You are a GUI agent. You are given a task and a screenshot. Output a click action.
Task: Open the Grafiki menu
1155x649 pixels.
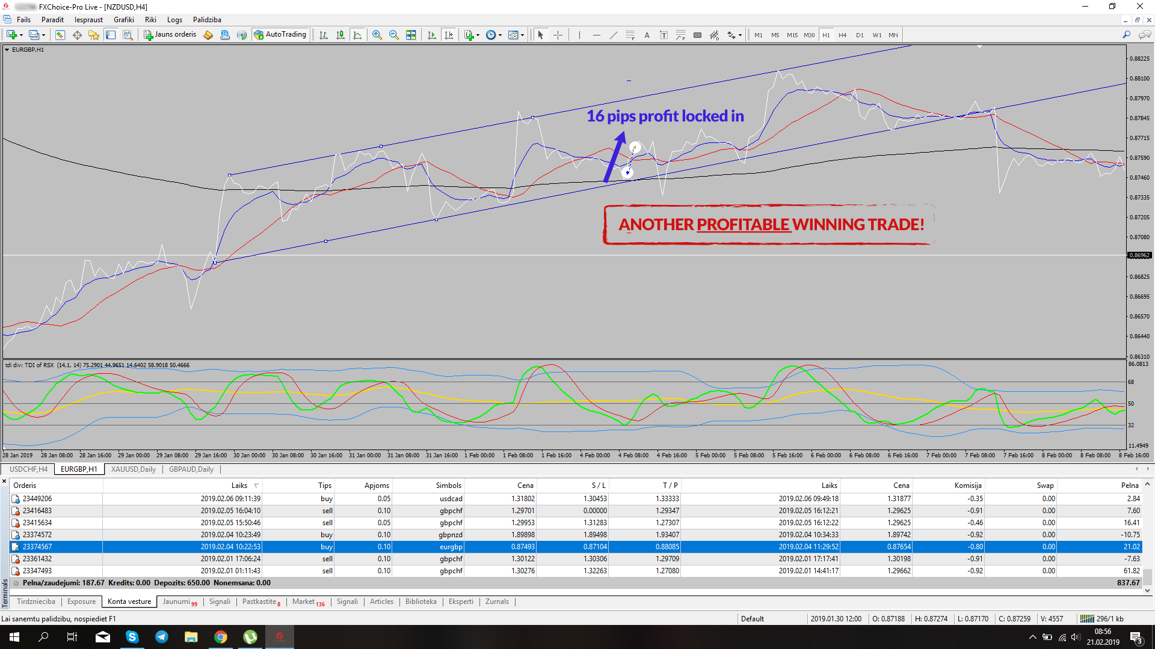coord(124,20)
